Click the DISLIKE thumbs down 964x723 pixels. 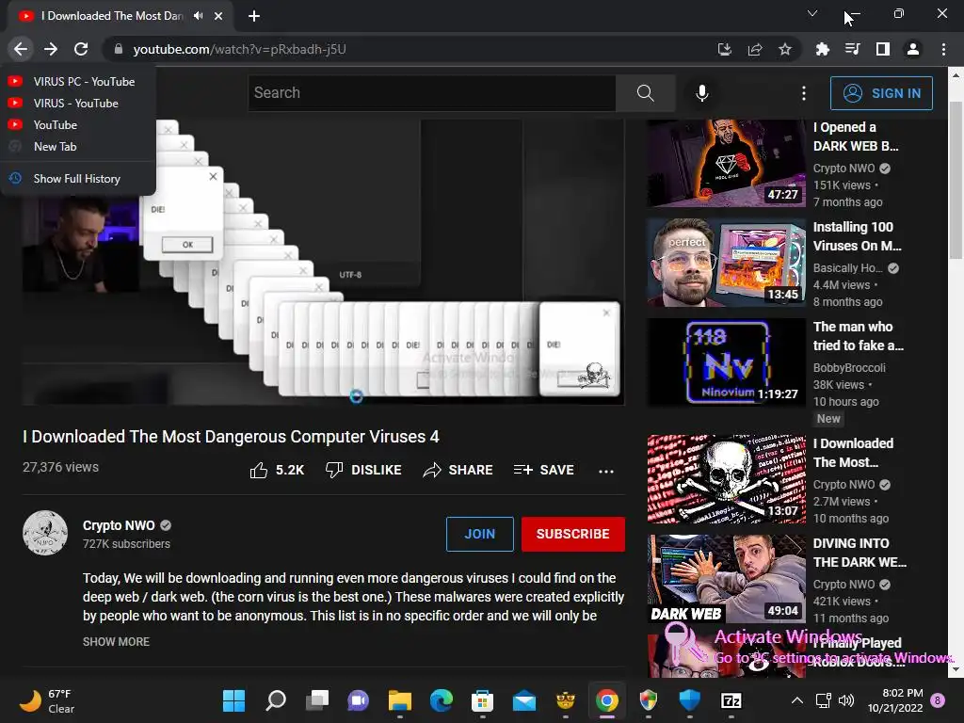[x=363, y=471]
